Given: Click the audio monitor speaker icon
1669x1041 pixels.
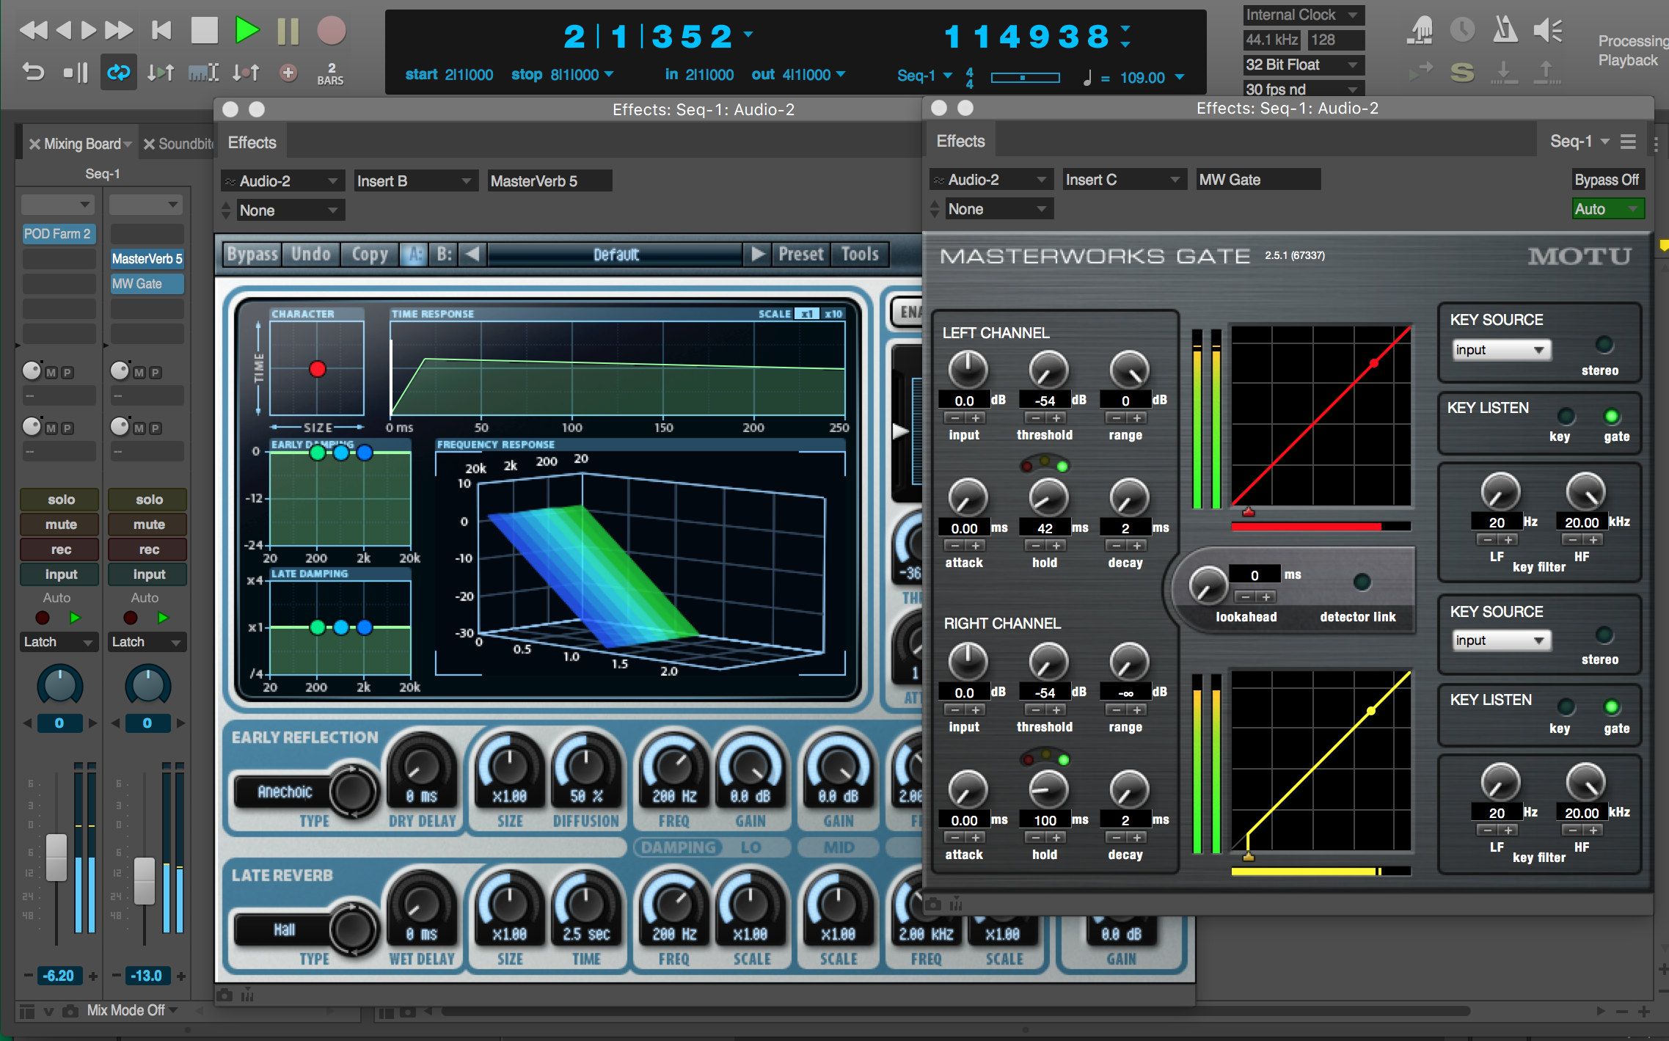Looking at the screenshot, I should coord(1548,29).
